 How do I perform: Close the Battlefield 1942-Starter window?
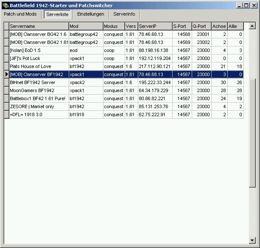pyautogui.click(x=254, y=5)
